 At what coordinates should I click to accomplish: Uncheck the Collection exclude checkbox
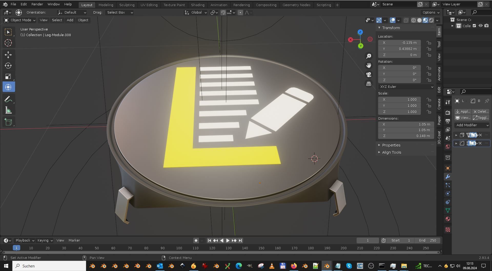(474, 26)
